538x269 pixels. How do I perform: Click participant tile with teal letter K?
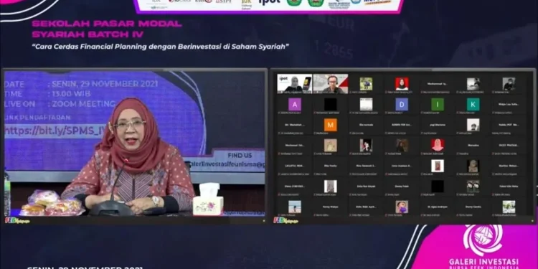pyautogui.click(x=473, y=104)
